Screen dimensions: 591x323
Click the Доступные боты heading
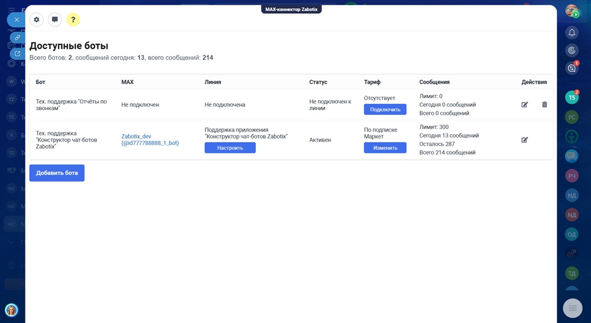(69, 46)
